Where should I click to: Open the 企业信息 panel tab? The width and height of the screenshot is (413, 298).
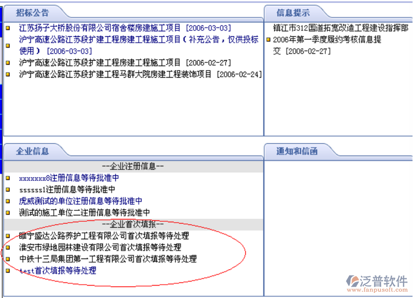[32, 151]
